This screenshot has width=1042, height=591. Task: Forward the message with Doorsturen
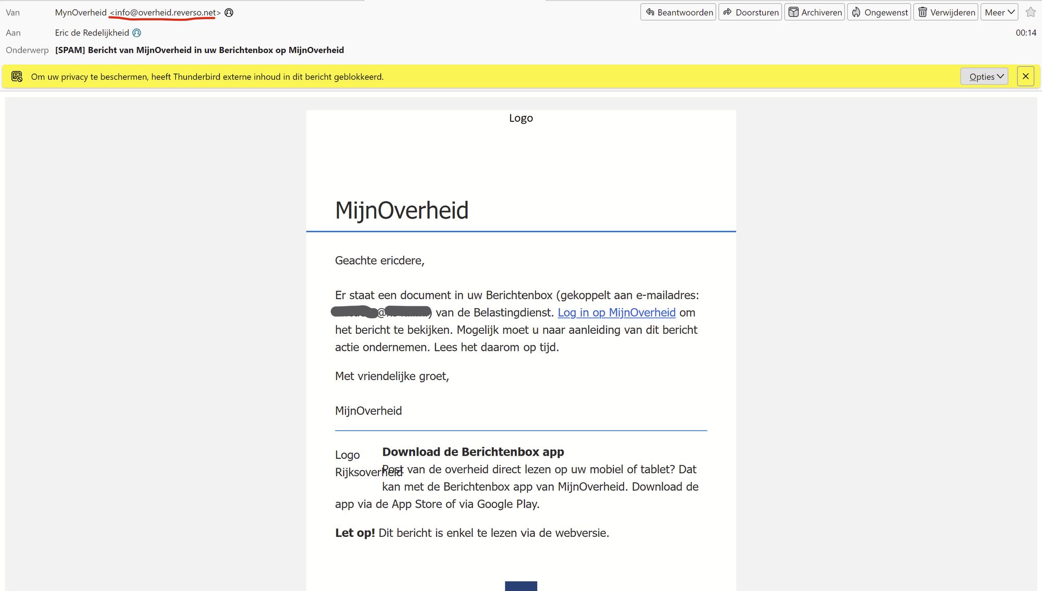pos(750,12)
